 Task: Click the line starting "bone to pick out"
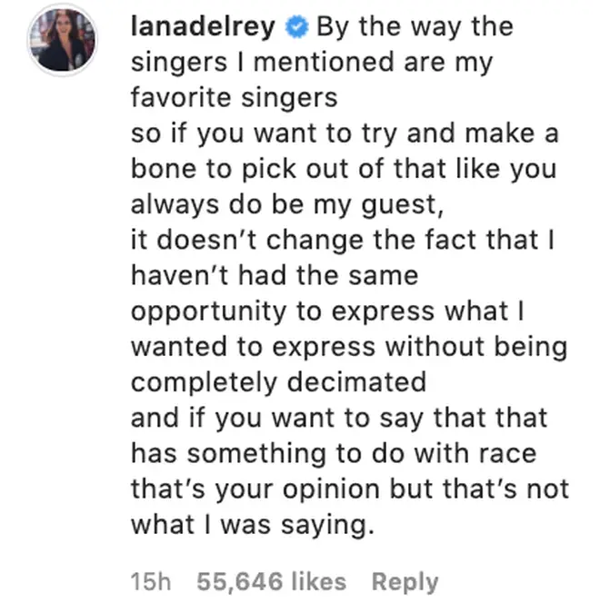click(x=344, y=169)
